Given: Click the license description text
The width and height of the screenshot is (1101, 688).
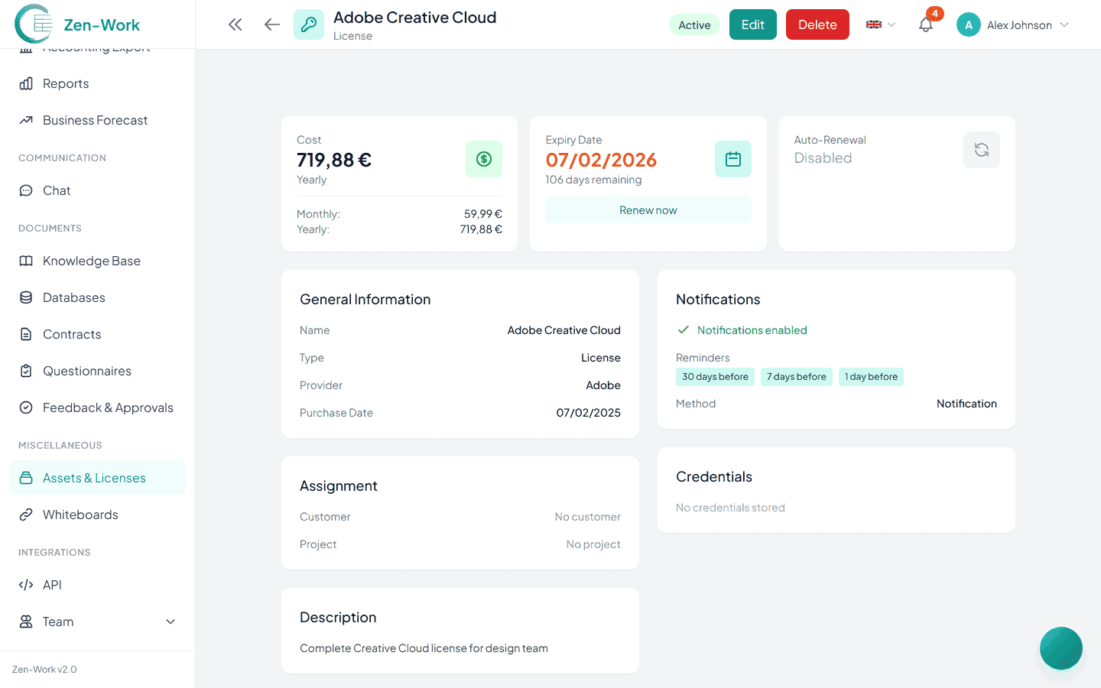Looking at the screenshot, I should coord(424,648).
